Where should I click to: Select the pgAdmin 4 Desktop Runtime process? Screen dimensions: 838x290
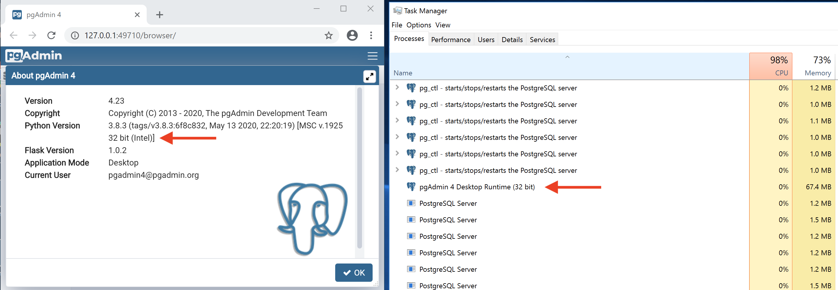click(x=477, y=187)
